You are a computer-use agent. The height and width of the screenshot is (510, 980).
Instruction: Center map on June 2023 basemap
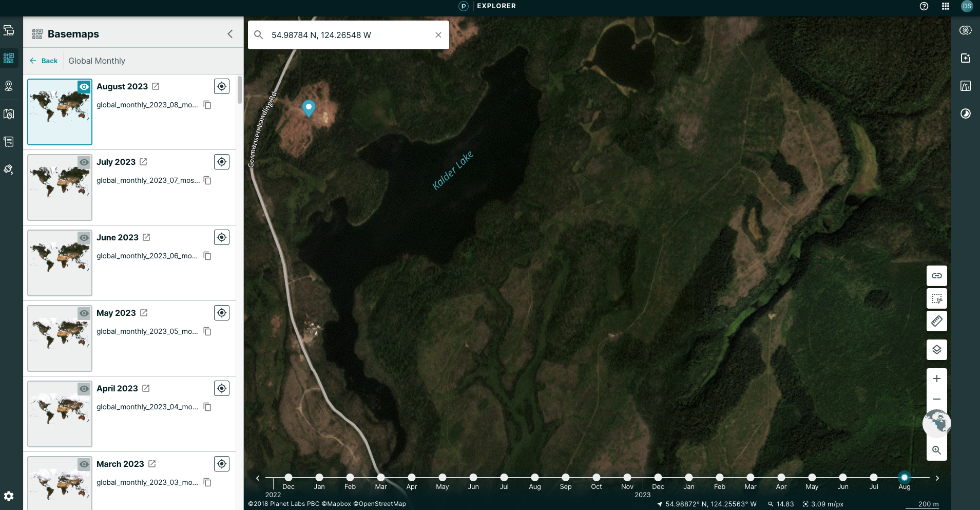(222, 237)
